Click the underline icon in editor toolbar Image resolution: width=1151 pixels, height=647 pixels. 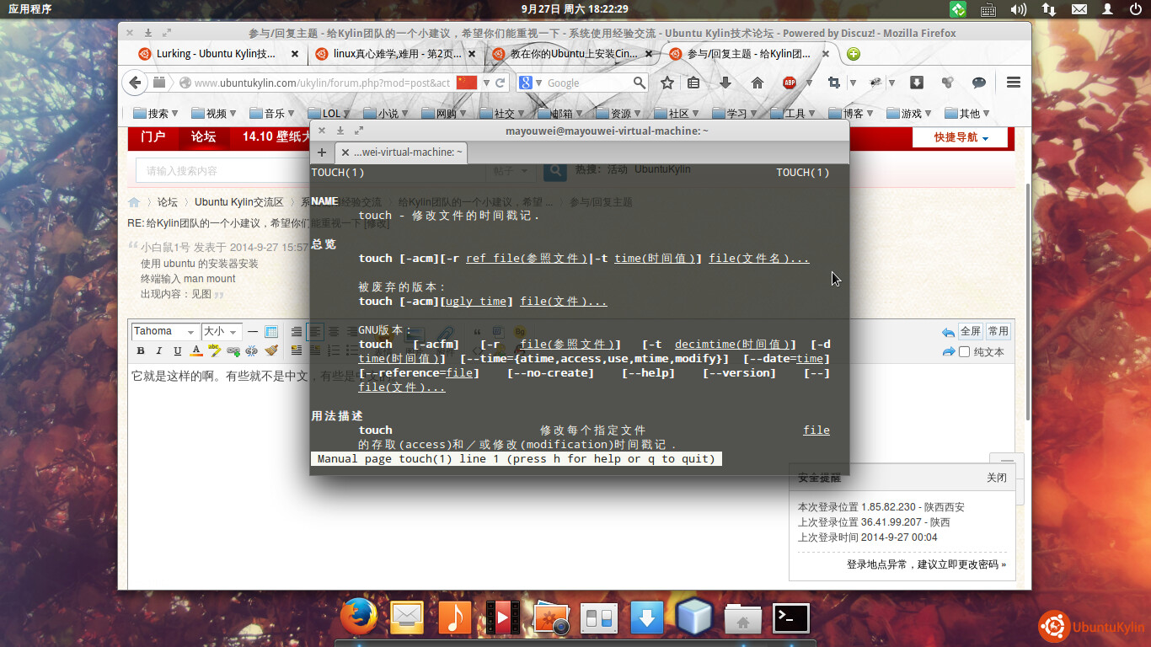point(177,351)
